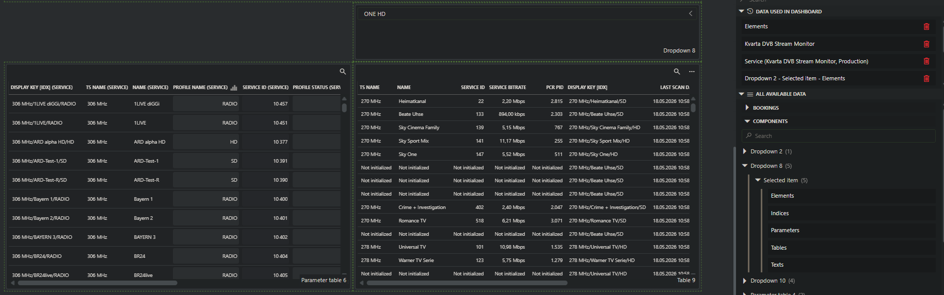This screenshot has width=944, height=295.
Task: Open search in Parameter table 6
Action: (x=343, y=72)
